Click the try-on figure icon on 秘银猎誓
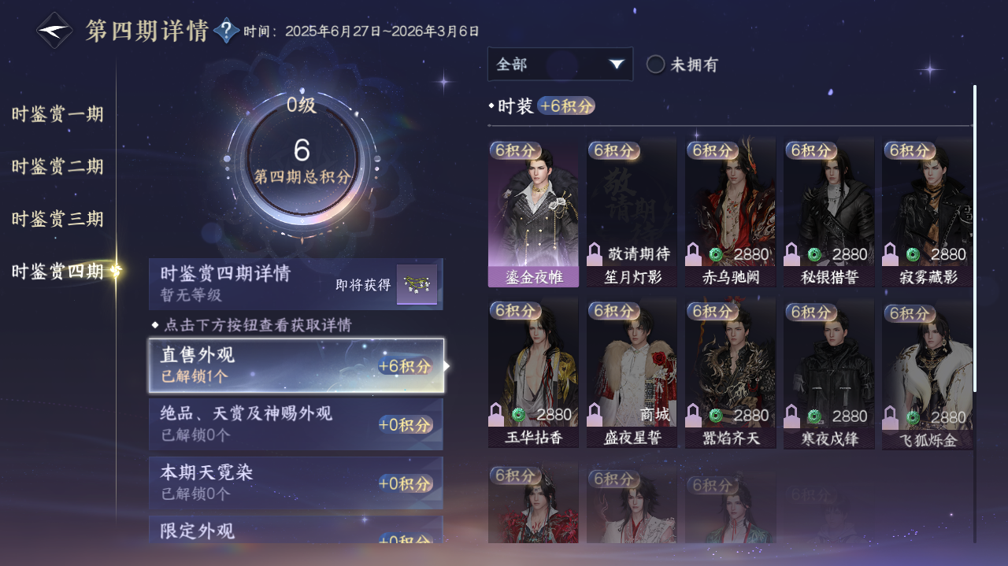The width and height of the screenshot is (1008, 566). click(x=792, y=254)
